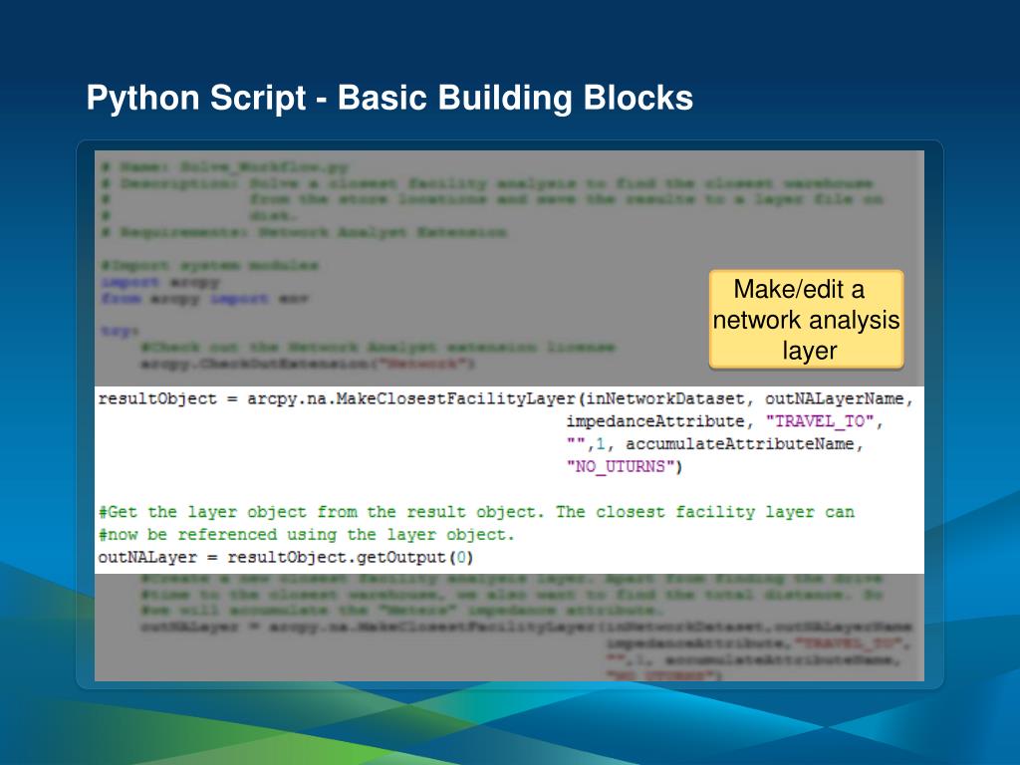The image size is (1020, 765).
Task: Click the comment line "#now be referenced using the layer object."
Action: pyautogui.click(x=307, y=535)
